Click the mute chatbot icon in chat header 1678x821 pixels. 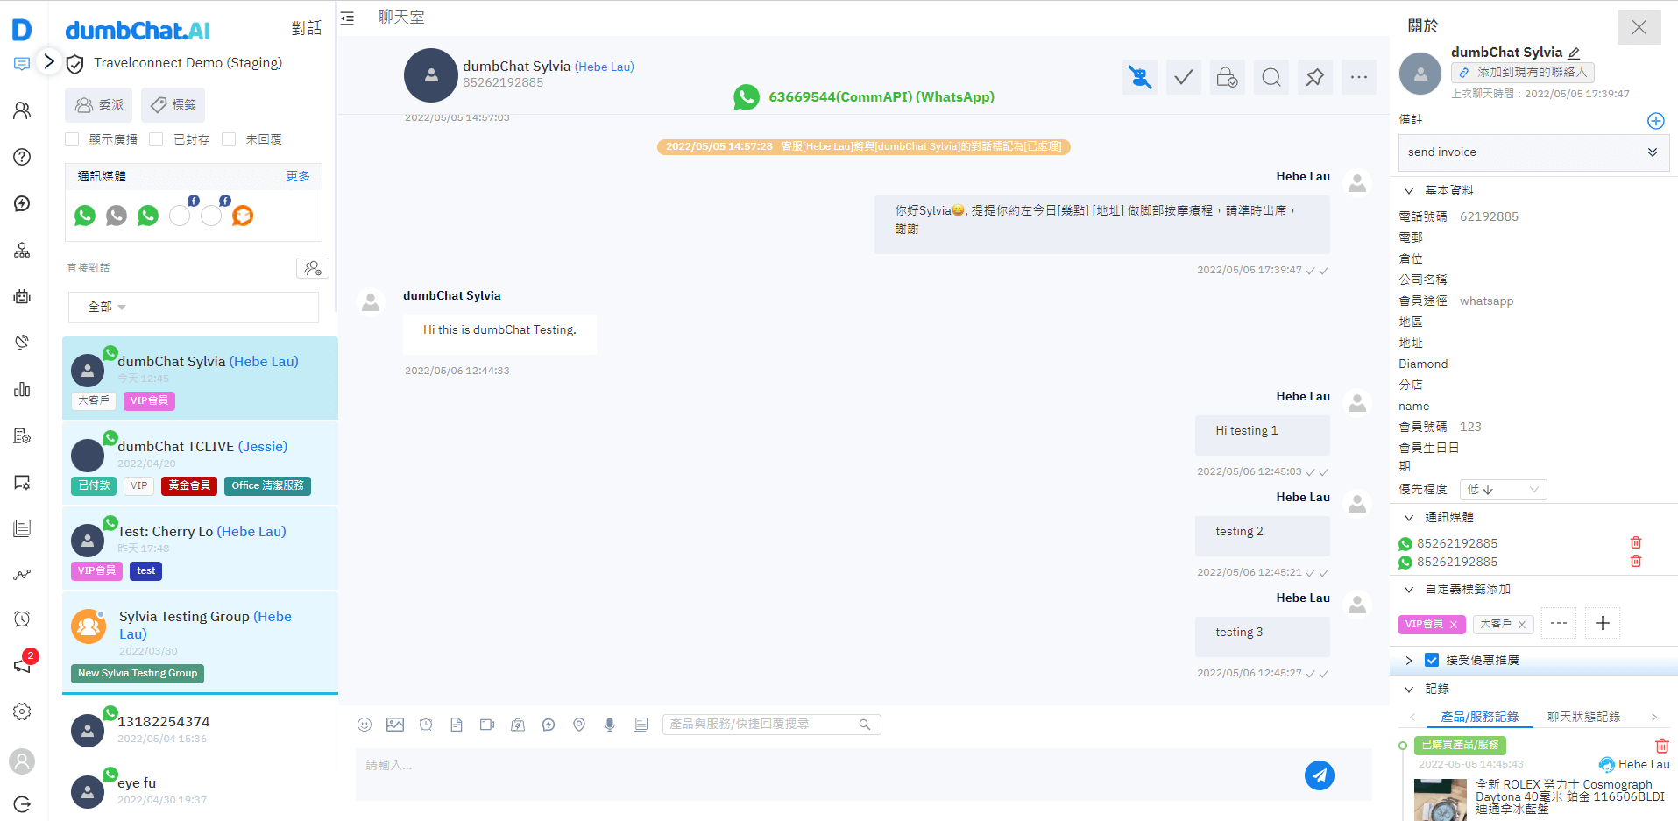[1140, 77]
